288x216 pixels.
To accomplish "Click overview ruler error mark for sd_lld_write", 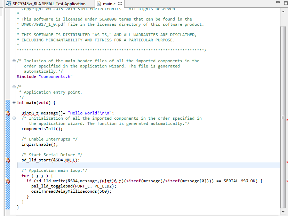I will point(287,181).
